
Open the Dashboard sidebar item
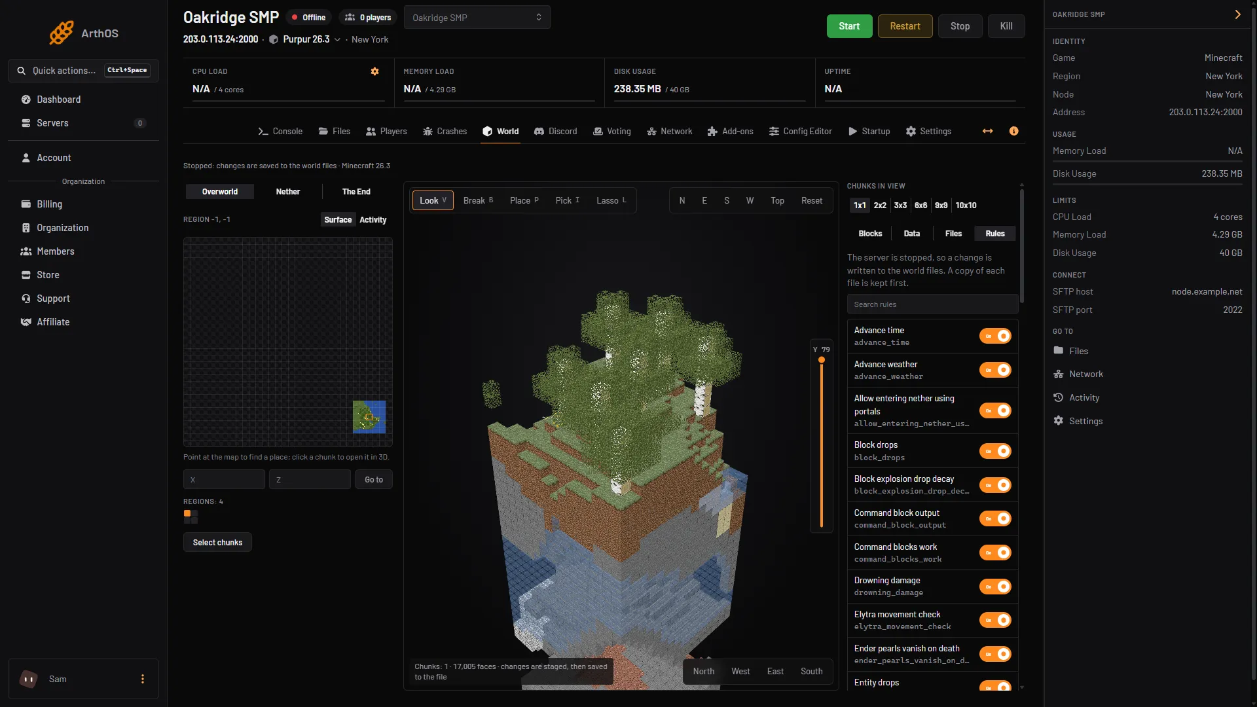tap(83, 100)
